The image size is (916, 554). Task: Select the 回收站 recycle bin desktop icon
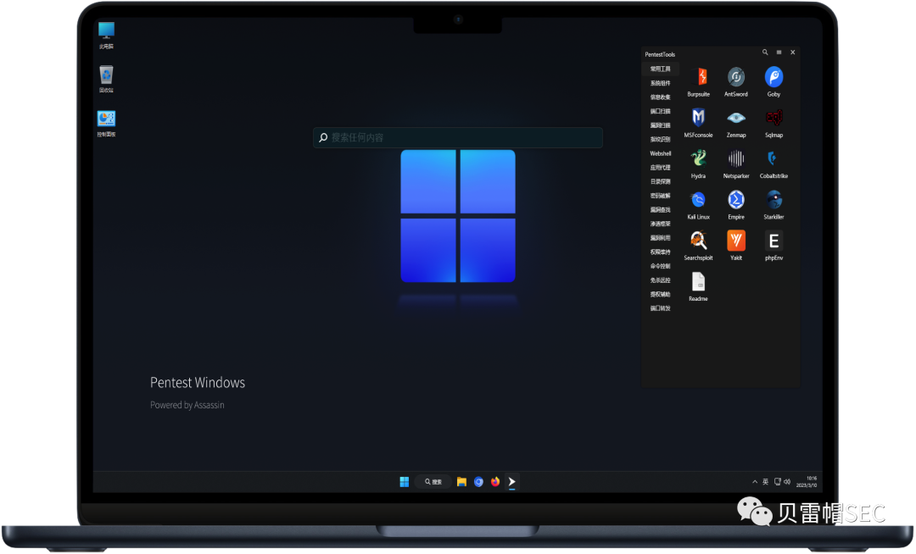tap(106, 80)
